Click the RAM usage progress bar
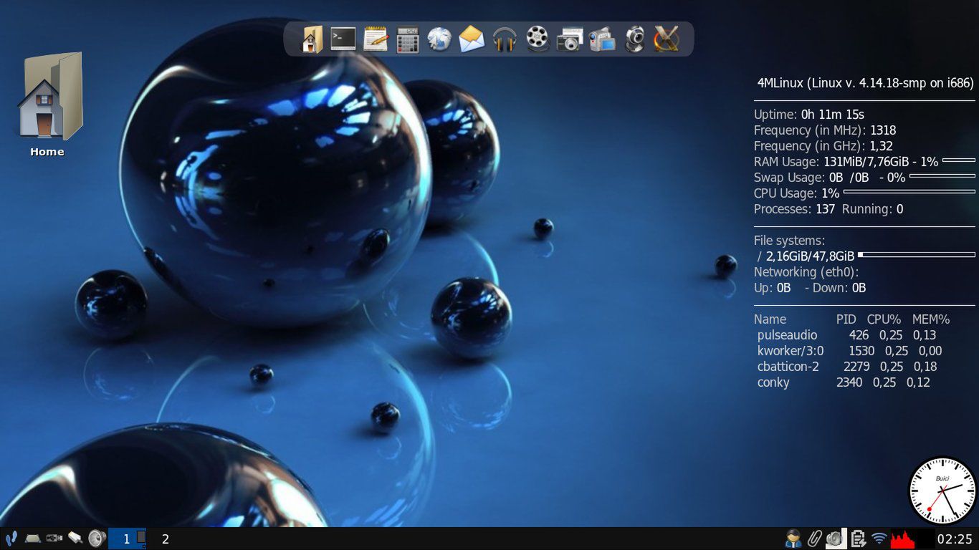The image size is (979, 550). click(x=959, y=160)
